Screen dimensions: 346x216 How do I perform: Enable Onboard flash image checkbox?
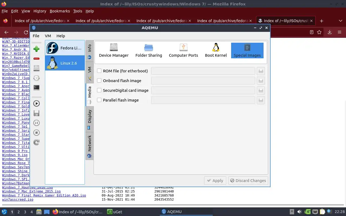coord(99,80)
